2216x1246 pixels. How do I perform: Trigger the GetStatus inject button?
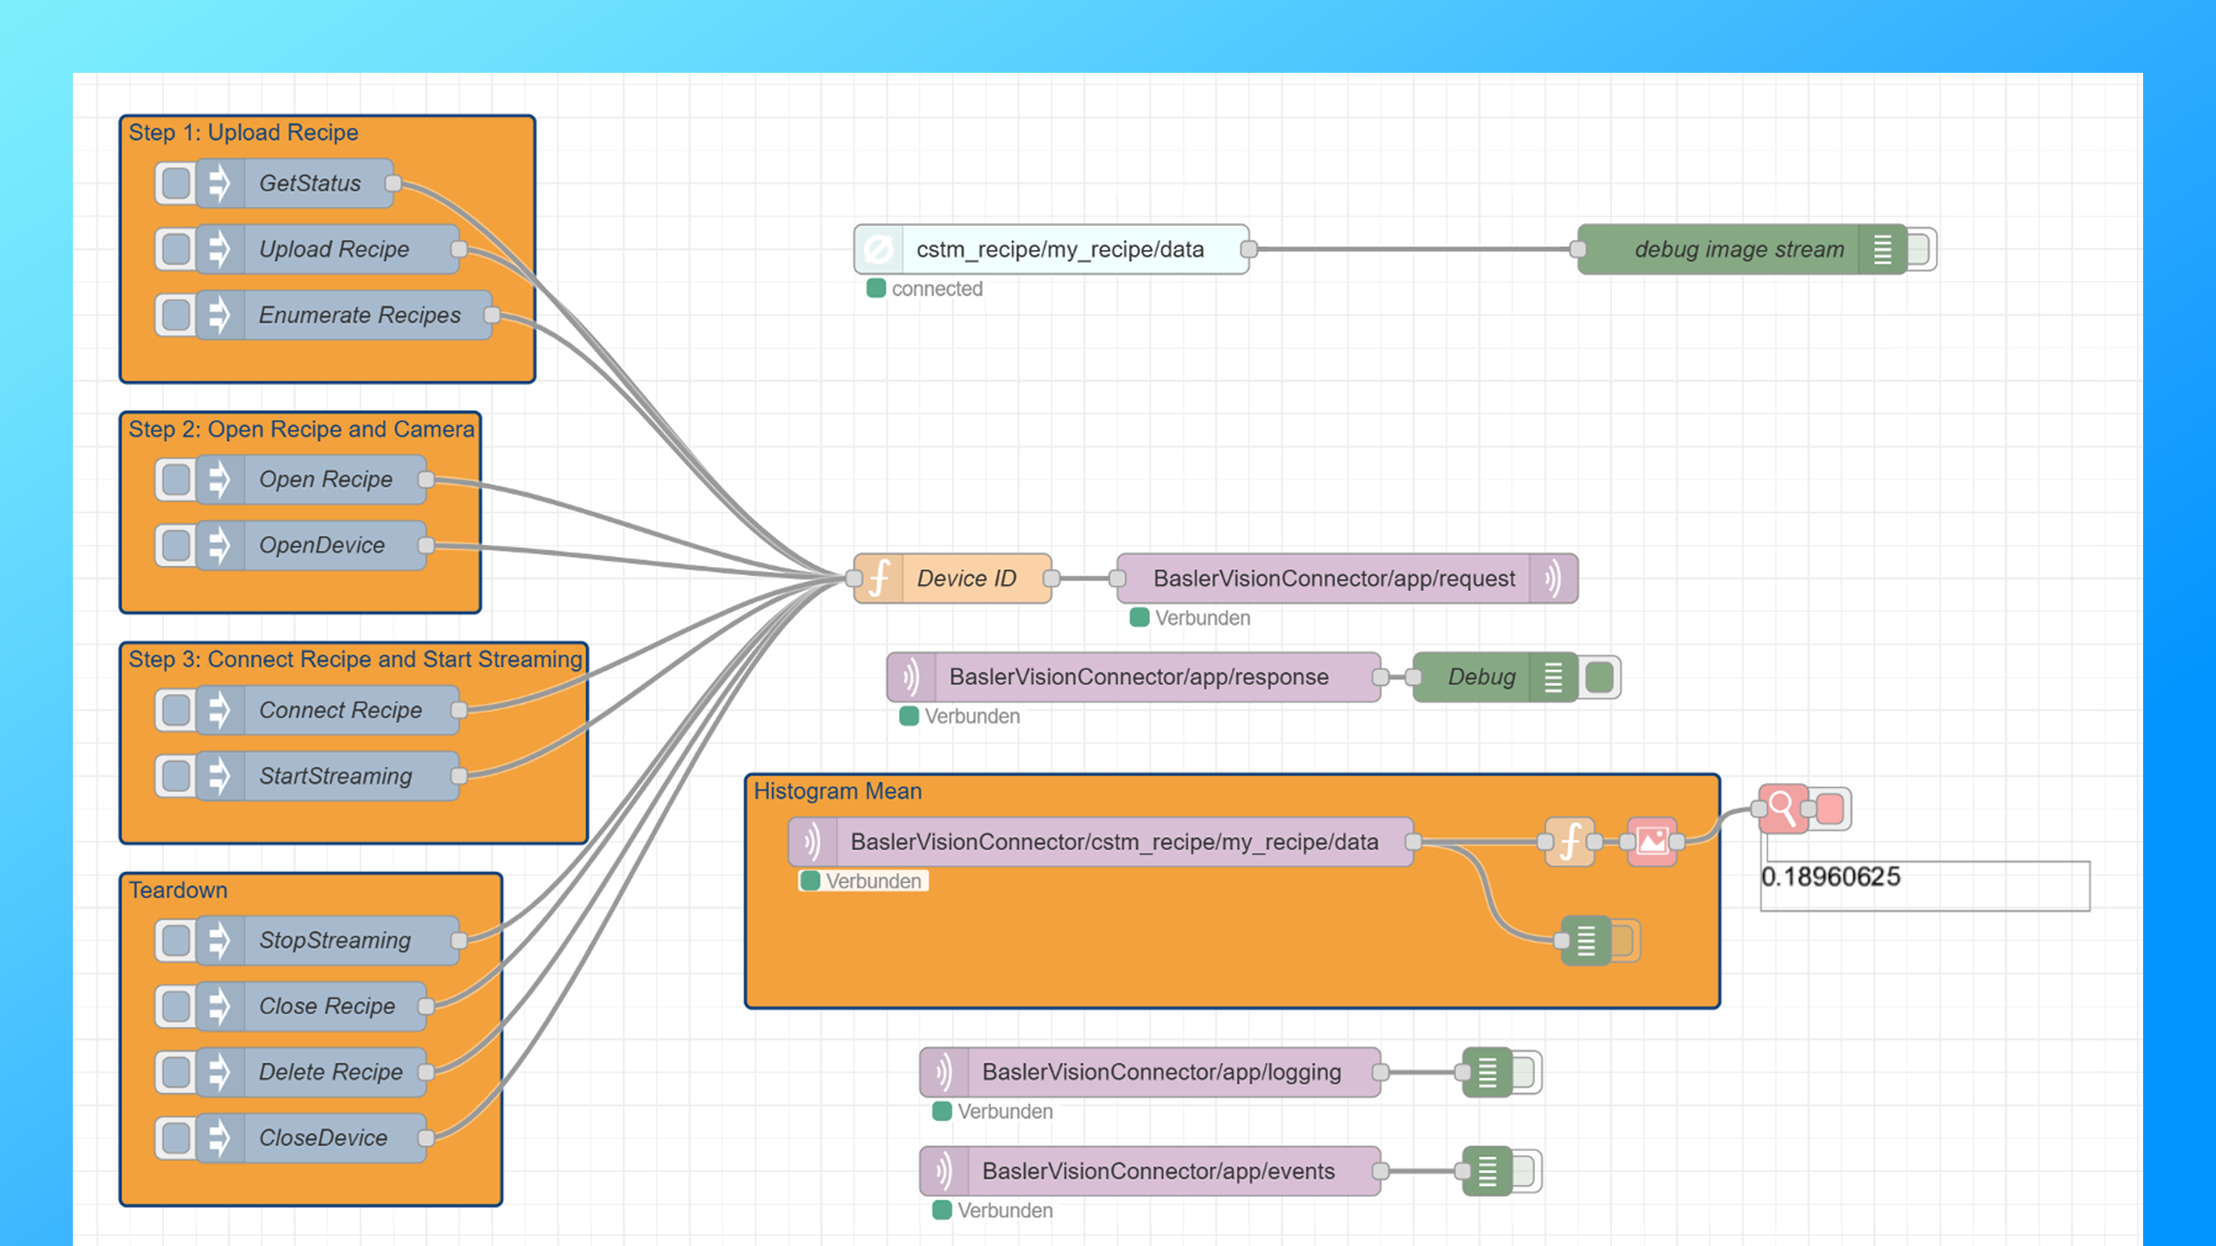click(x=177, y=183)
